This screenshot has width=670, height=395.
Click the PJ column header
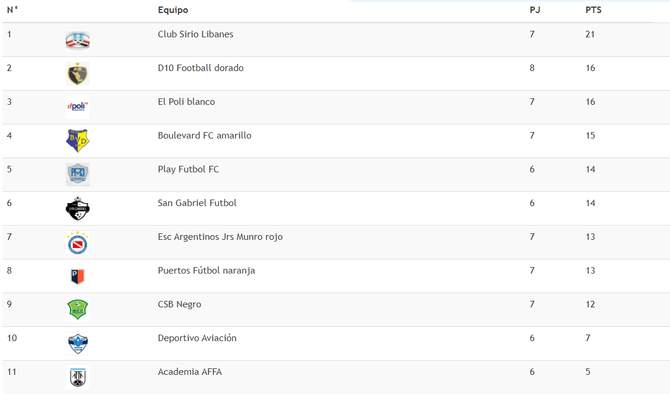[x=535, y=10]
